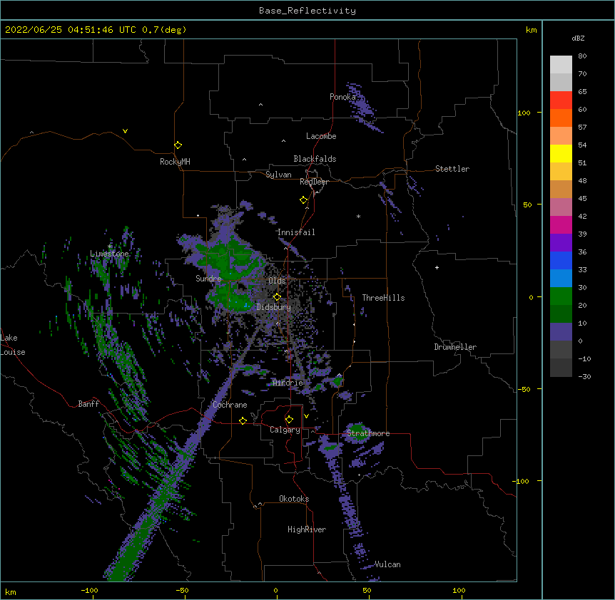Viewport: 615px width, 600px height.
Task: Click the orange 54-57 dBZ legend swatch
Action: coord(561,136)
